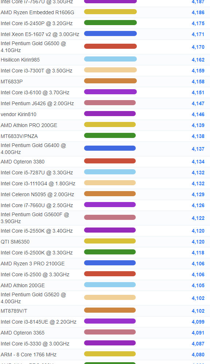Select MT6833V/PNZA processor name
The image size is (210, 364).
[x=19, y=136]
